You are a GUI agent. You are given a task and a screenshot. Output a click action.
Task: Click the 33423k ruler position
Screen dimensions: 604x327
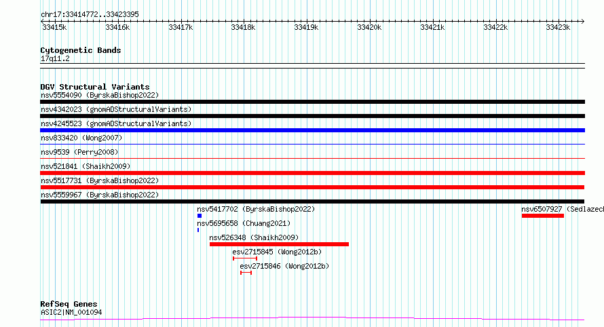click(558, 27)
